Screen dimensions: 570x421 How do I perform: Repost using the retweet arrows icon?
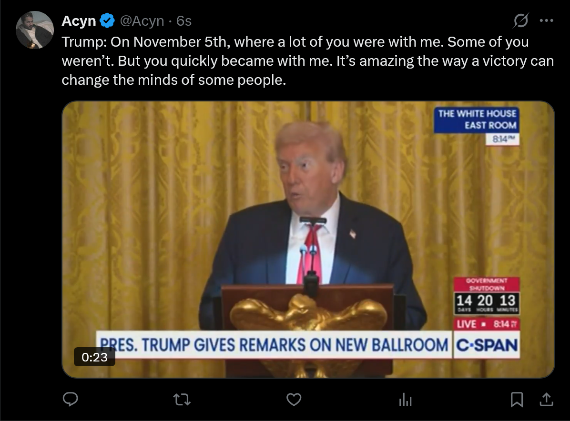click(x=182, y=400)
